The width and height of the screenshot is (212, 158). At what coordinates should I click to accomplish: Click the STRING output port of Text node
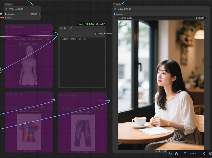[105, 34]
